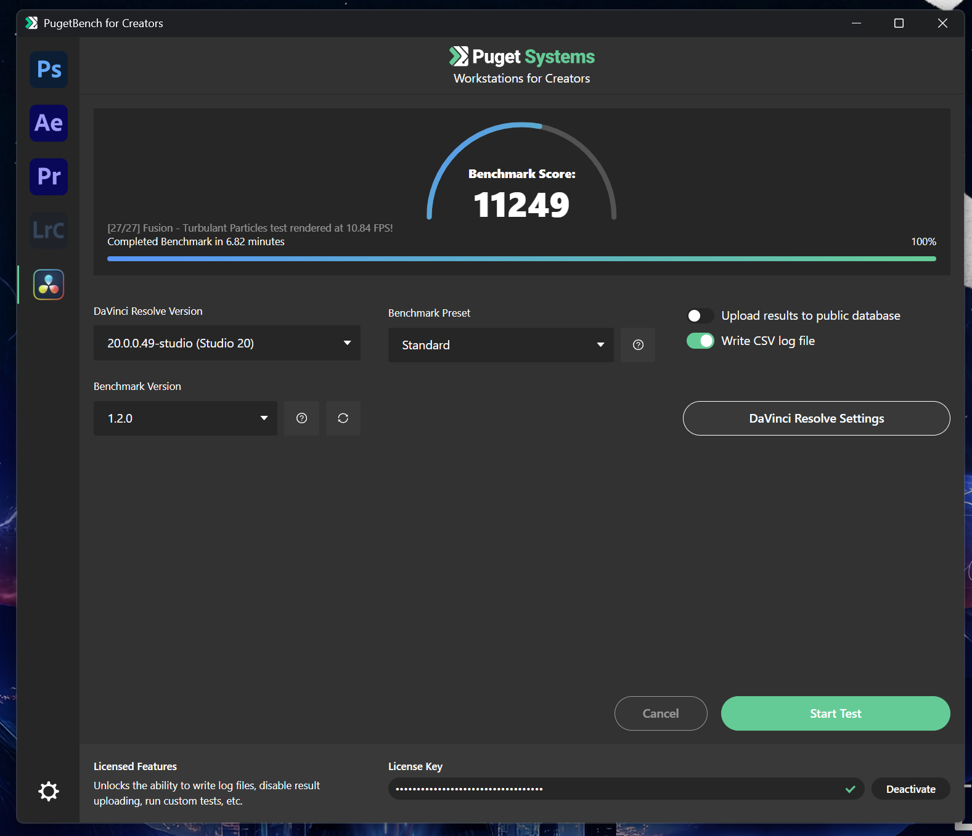Open the Benchmark Preset dropdown
This screenshot has height=836, width=972.
(501, 345)
